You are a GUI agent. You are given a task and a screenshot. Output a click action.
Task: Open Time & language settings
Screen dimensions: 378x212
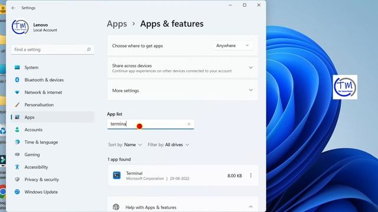point(53,142)
